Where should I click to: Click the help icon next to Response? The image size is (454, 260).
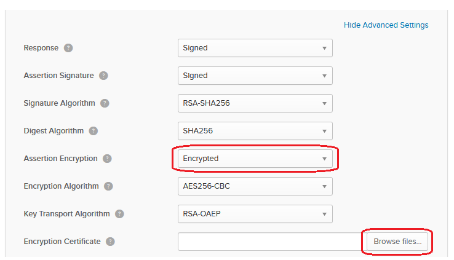(68, 48)
